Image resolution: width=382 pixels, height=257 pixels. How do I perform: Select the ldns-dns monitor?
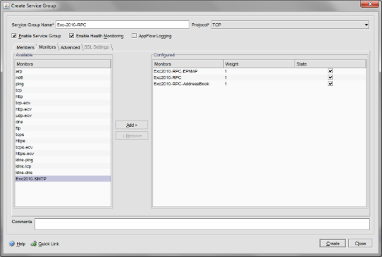coord(63,173)
